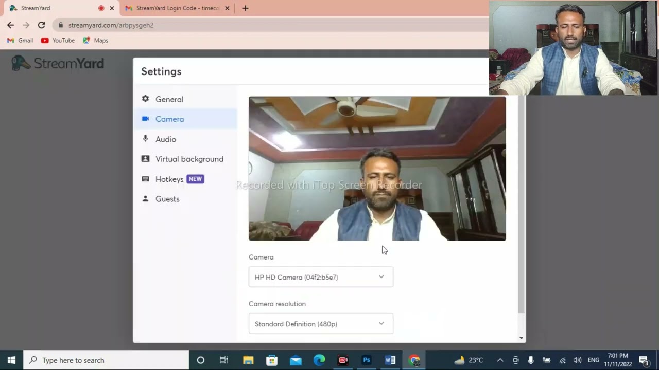Show hidden system tray icons
Image resolution: width=659 pixels, height=370 pixels.
click(x=500, y=360)
